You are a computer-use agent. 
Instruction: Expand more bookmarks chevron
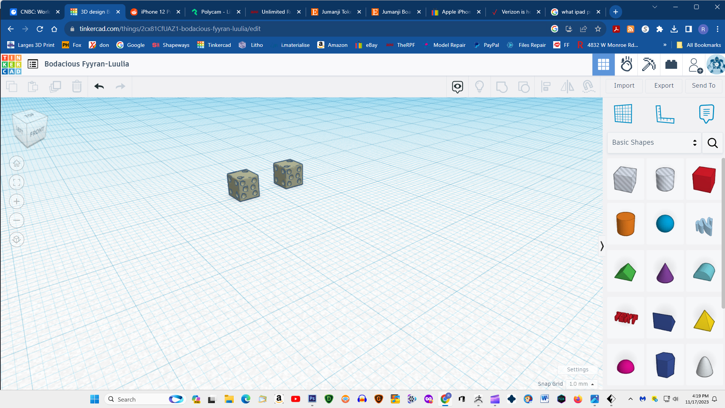click(x=665, y=45)
